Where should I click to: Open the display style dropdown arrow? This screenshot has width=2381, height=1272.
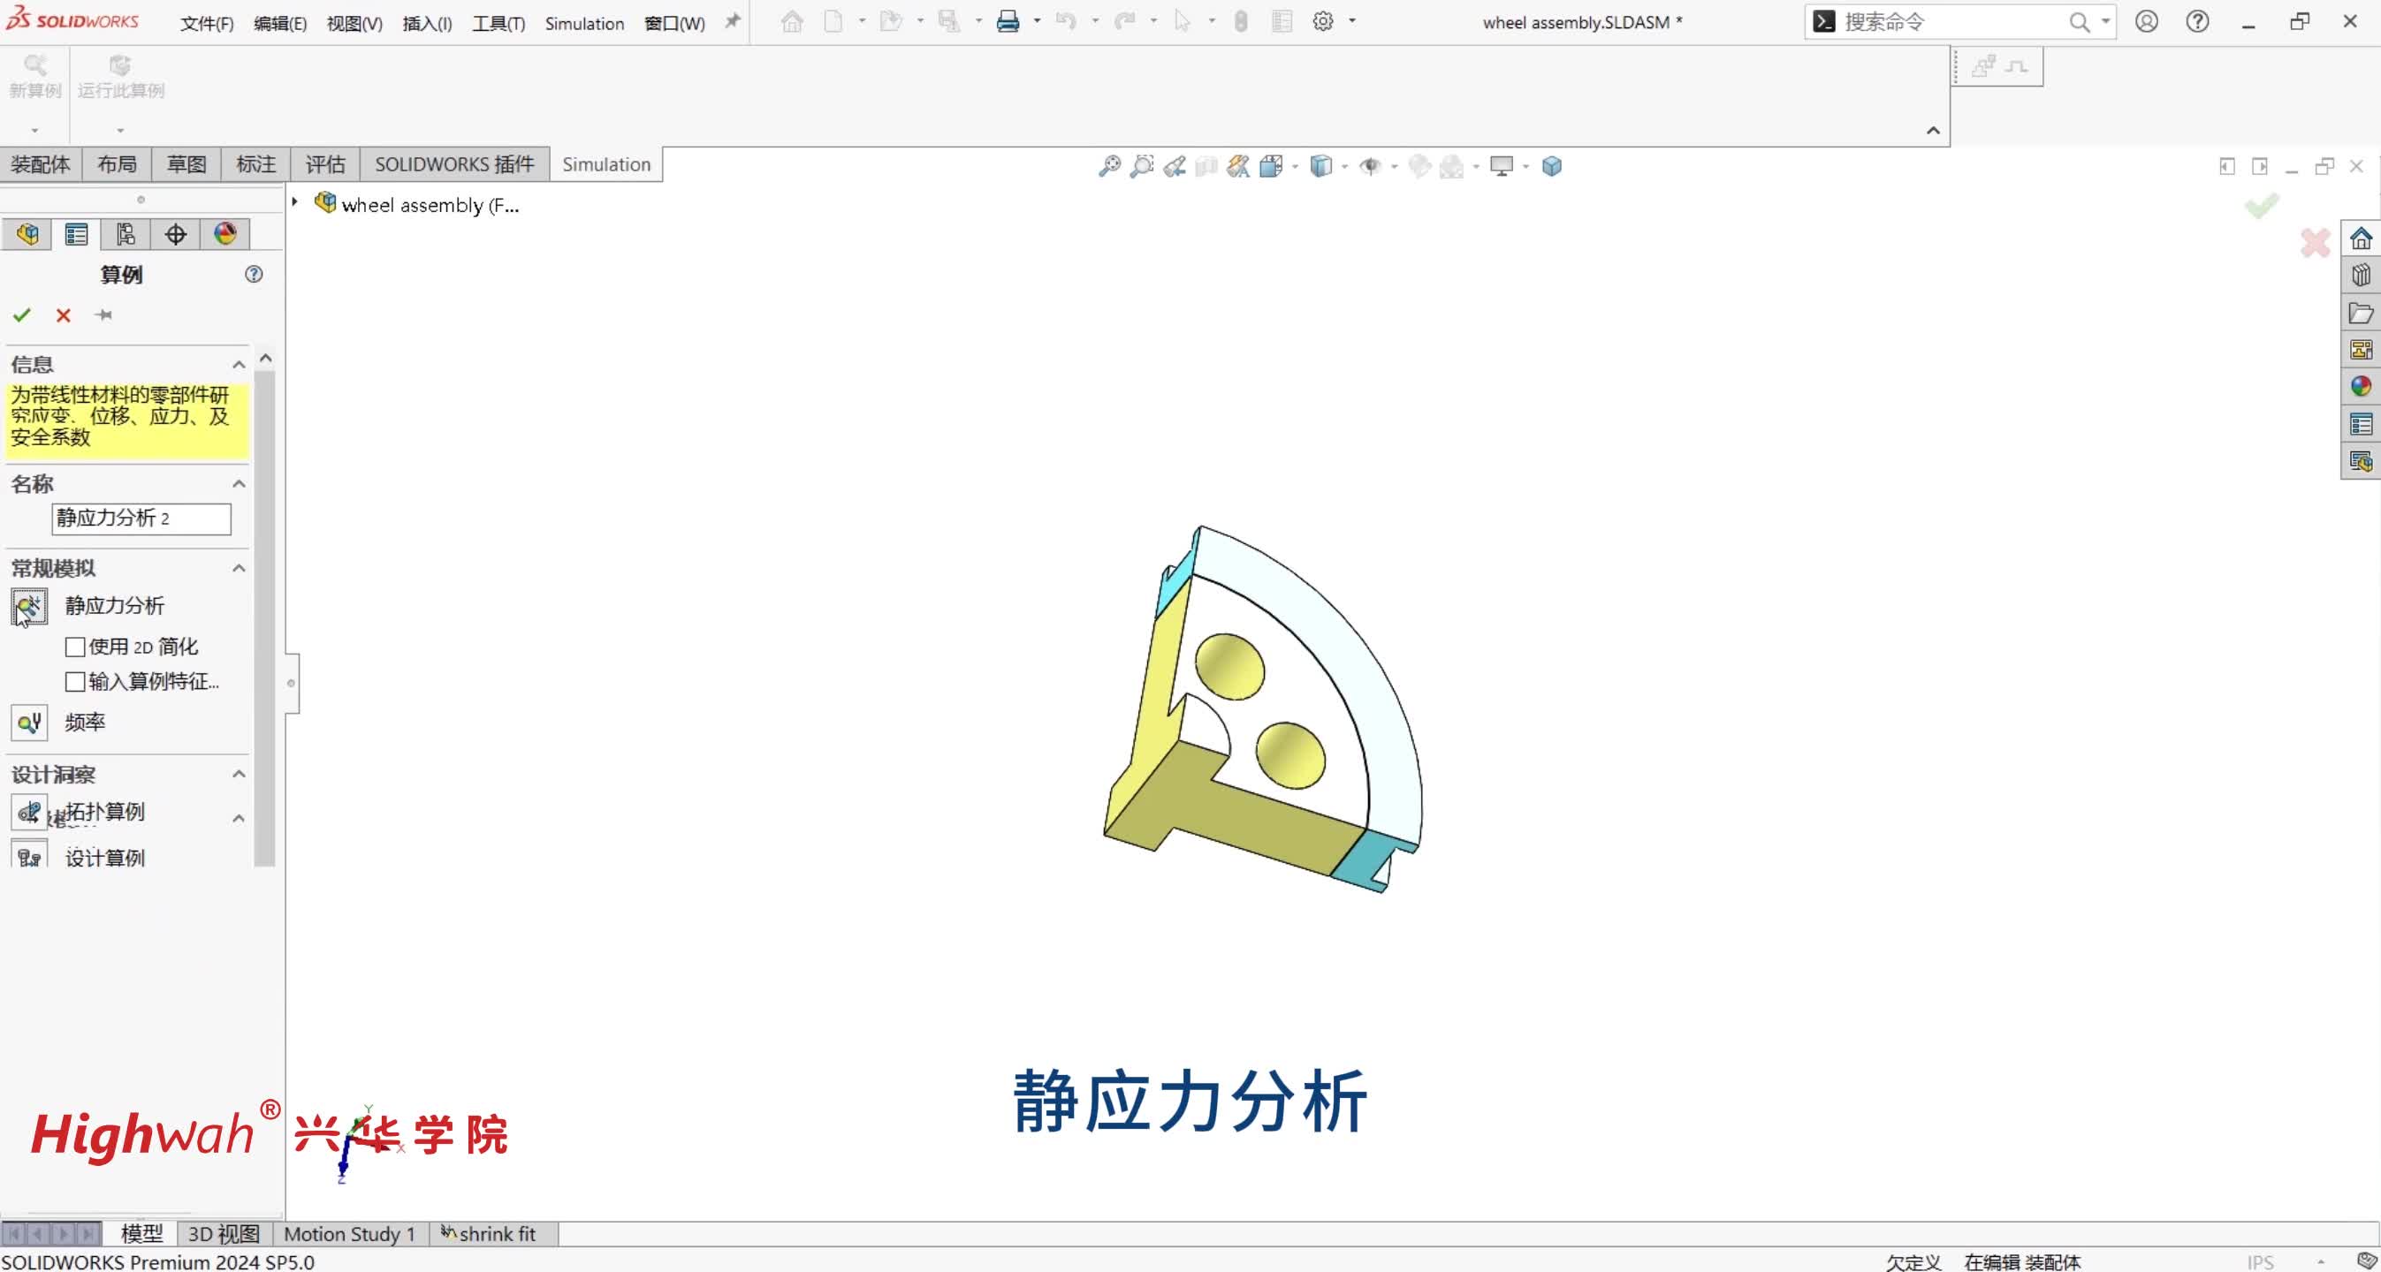(1347, 167)
